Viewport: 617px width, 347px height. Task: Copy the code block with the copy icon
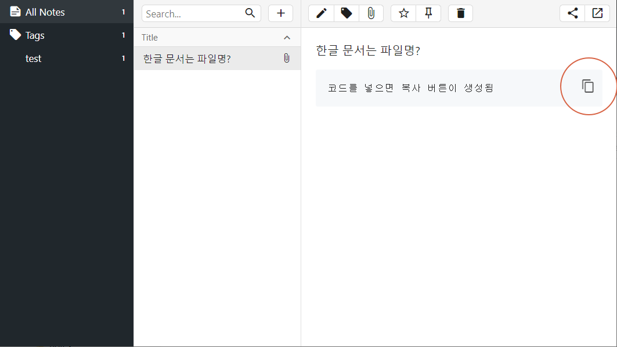click(x=588, y=86)
